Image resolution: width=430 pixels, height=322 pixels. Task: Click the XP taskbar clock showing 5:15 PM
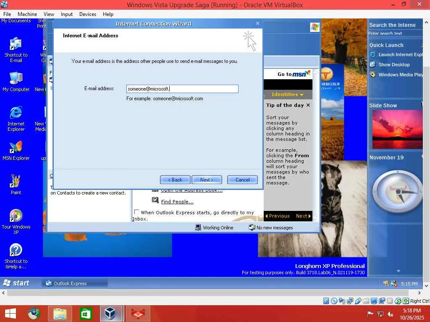409,284
